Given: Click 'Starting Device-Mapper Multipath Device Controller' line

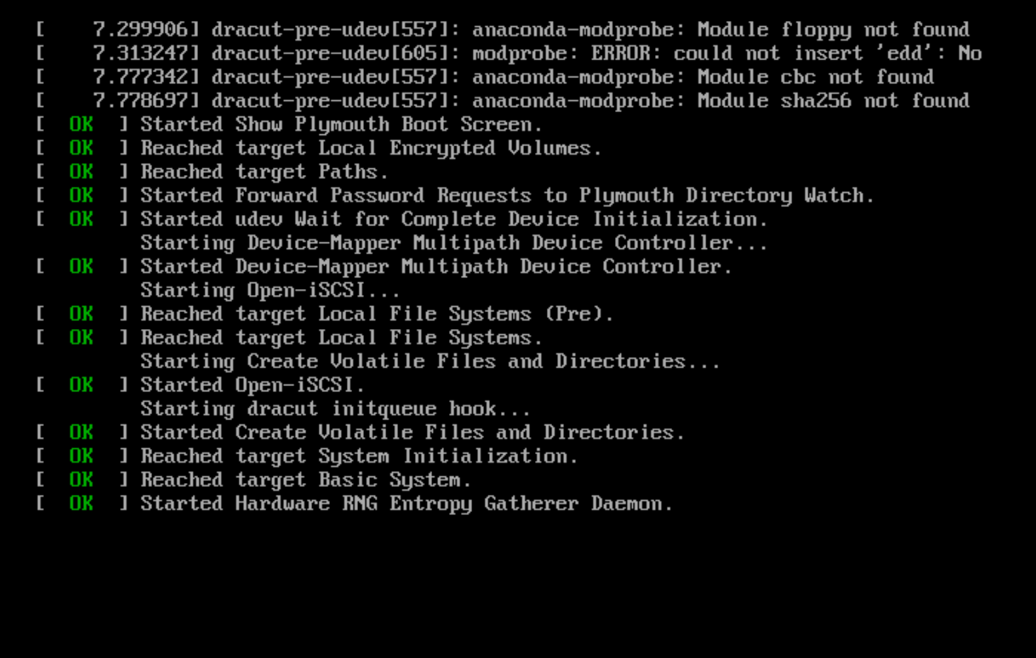Looking at the screenshot, I should (454, 243).
